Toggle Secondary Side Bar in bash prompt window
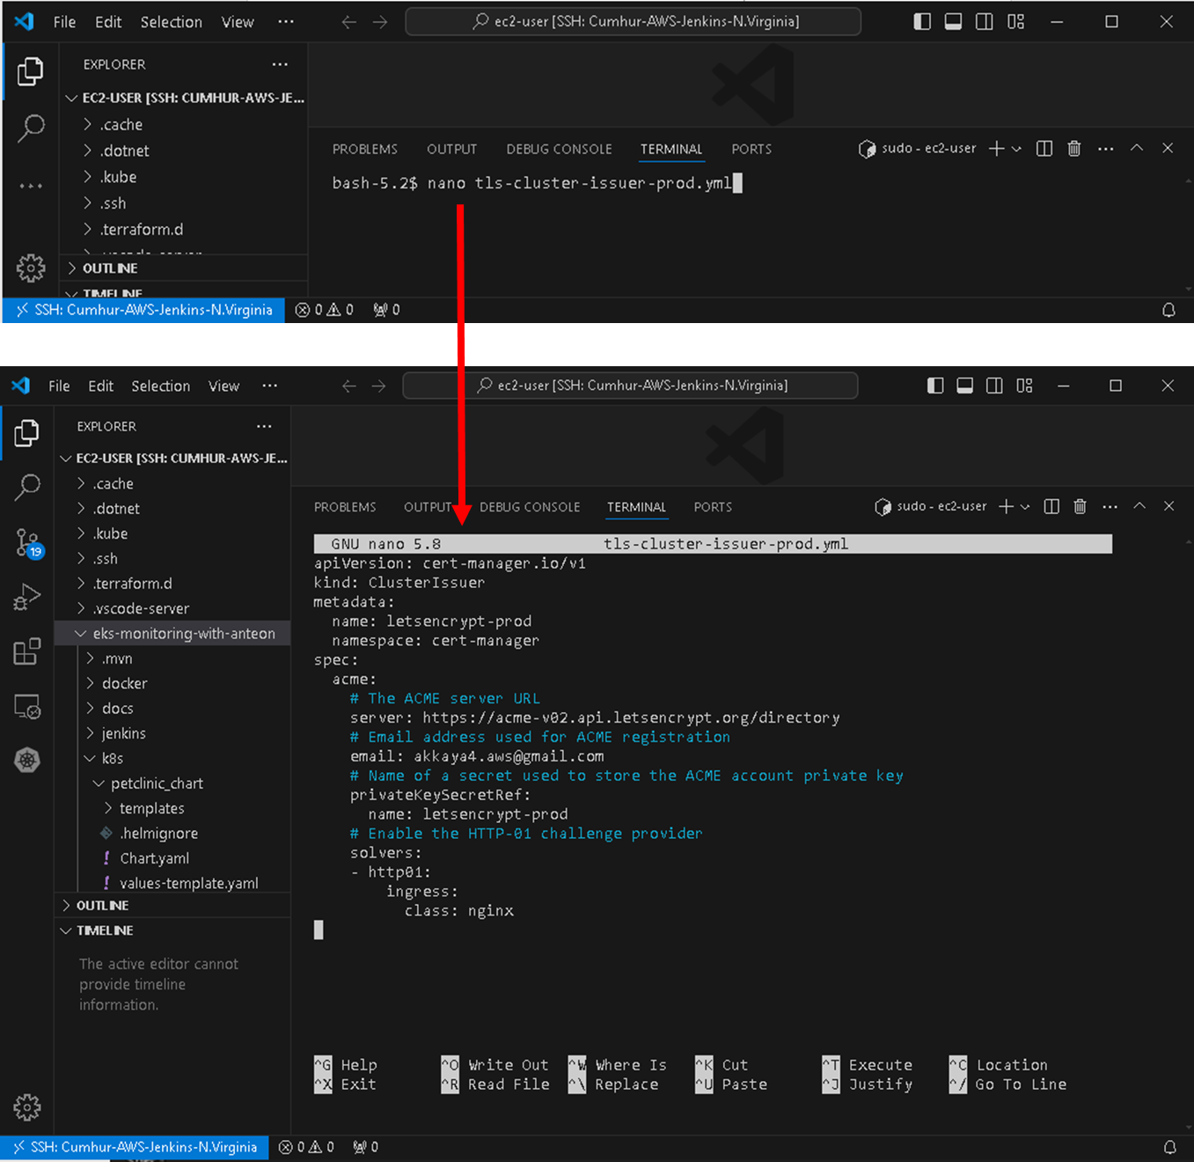 [985, 22]
